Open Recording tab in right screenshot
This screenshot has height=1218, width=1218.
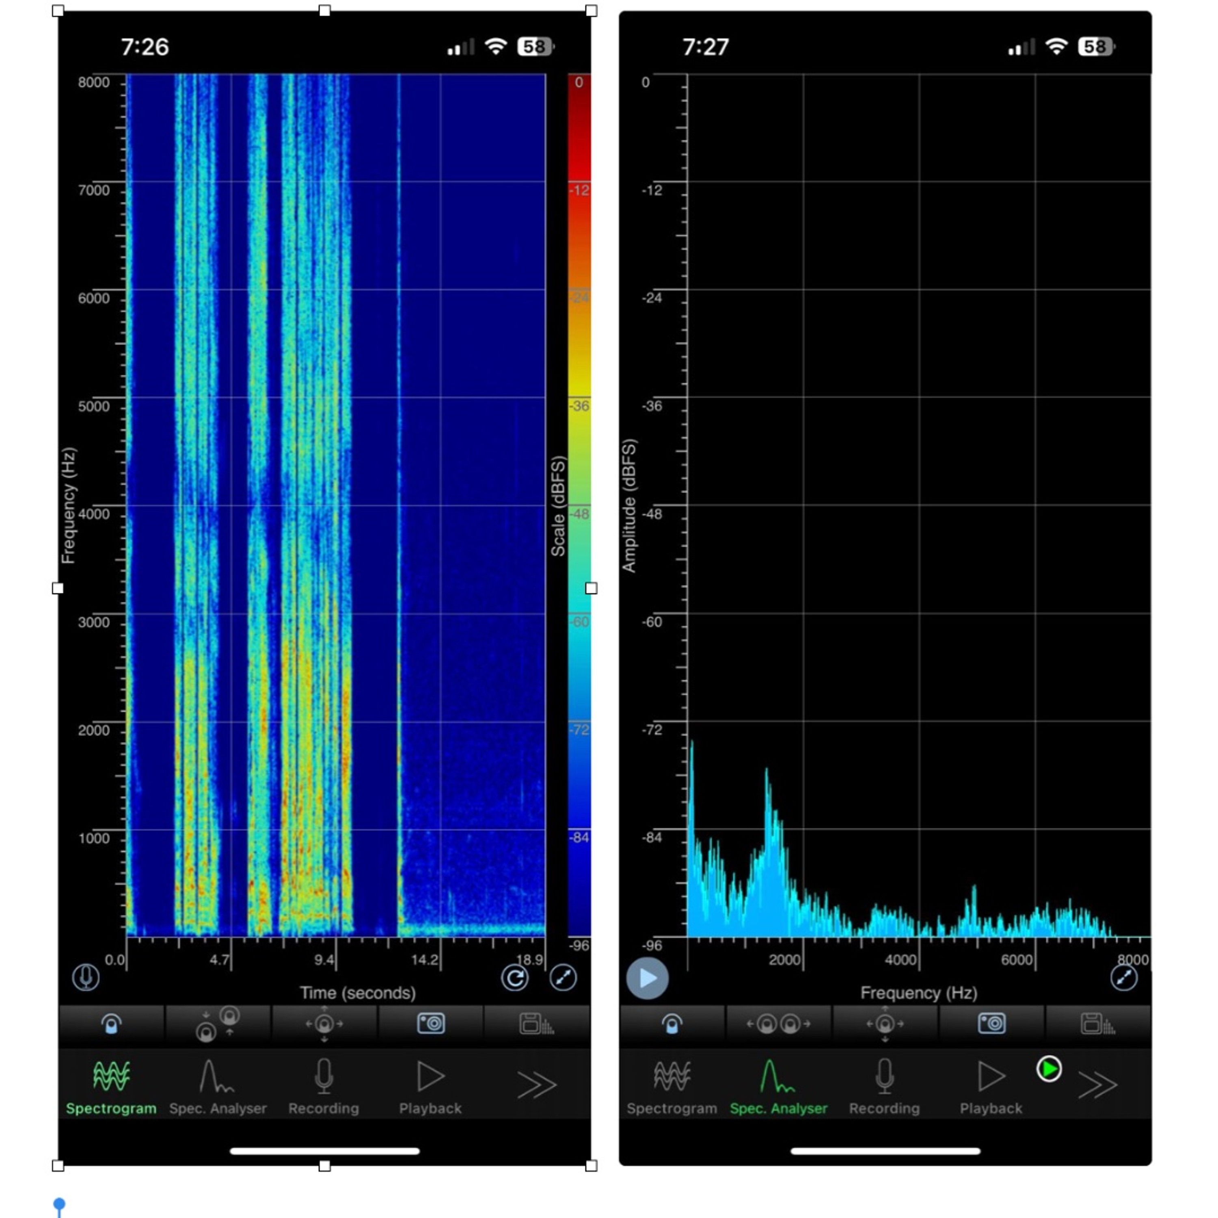(884, 1087)
